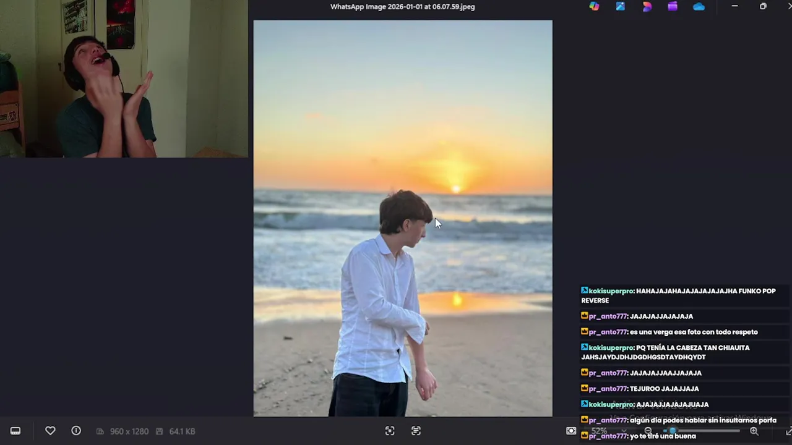The image size is (792, 445).
Task: Zoom out using the minus magnifier icon
Action: [648, 431]
